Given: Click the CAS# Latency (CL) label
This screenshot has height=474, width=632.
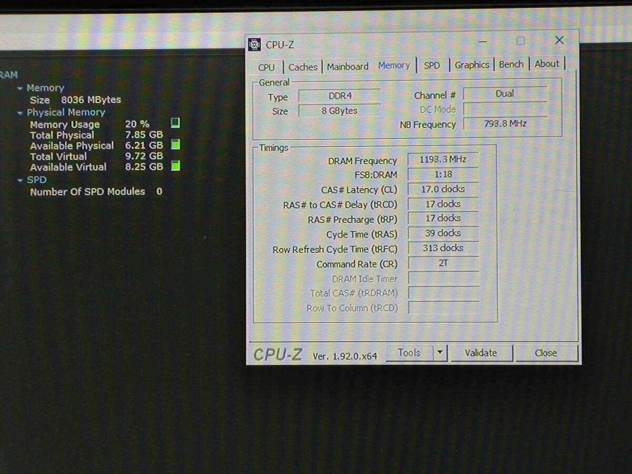Looking at the screenshot, I should pos(359,190).
